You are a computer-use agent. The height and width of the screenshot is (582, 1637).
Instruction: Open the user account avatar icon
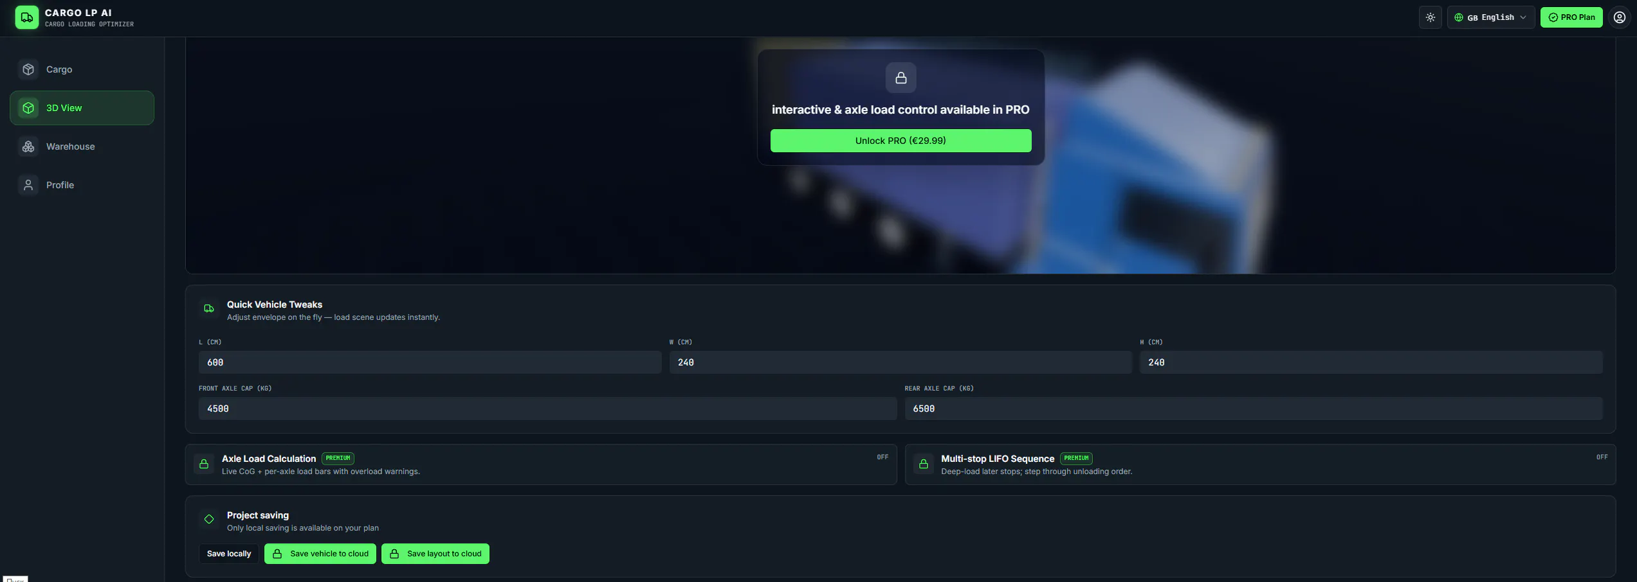click(1619, 17)
